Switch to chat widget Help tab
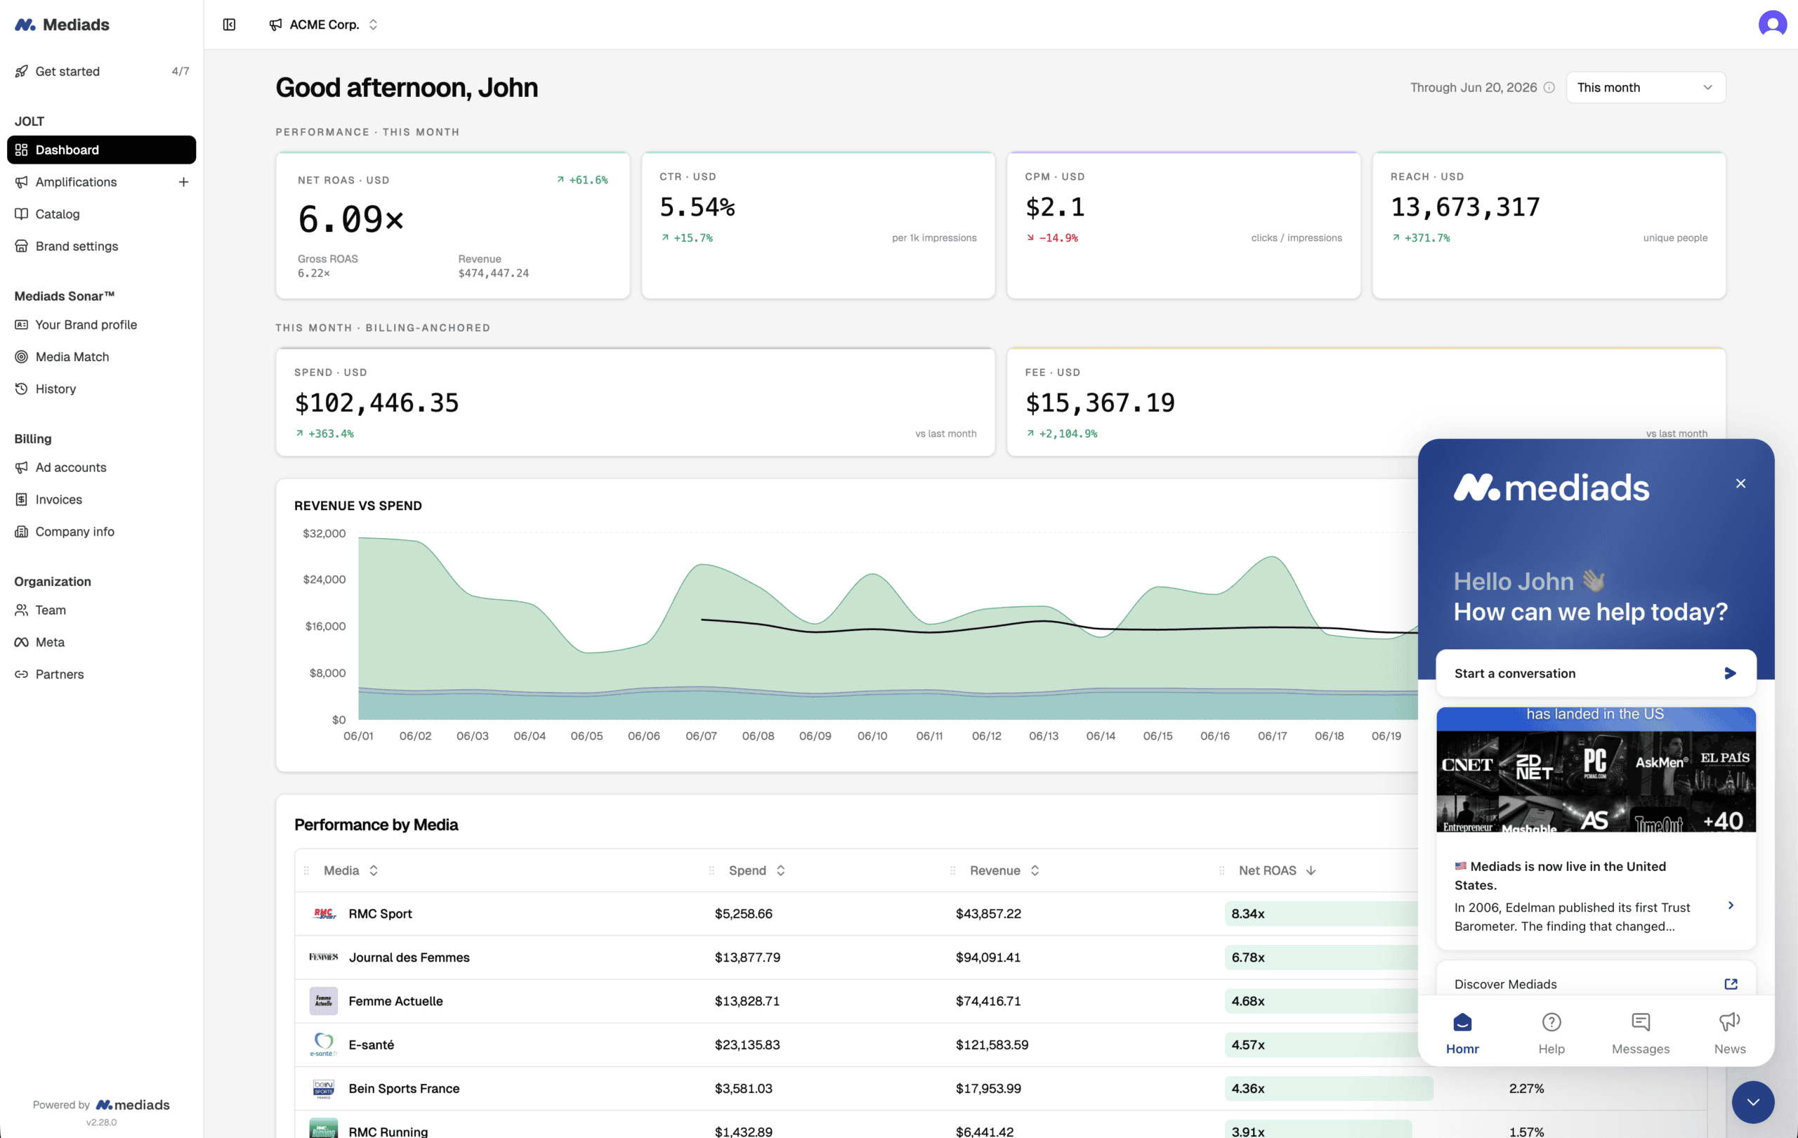1798x1138 pixels. 1551,1033
